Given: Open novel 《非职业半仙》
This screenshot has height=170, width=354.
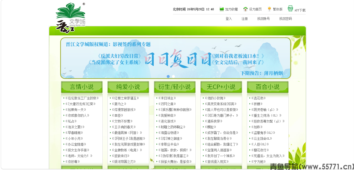Looking at the screenshot, I should coord(169,144).
